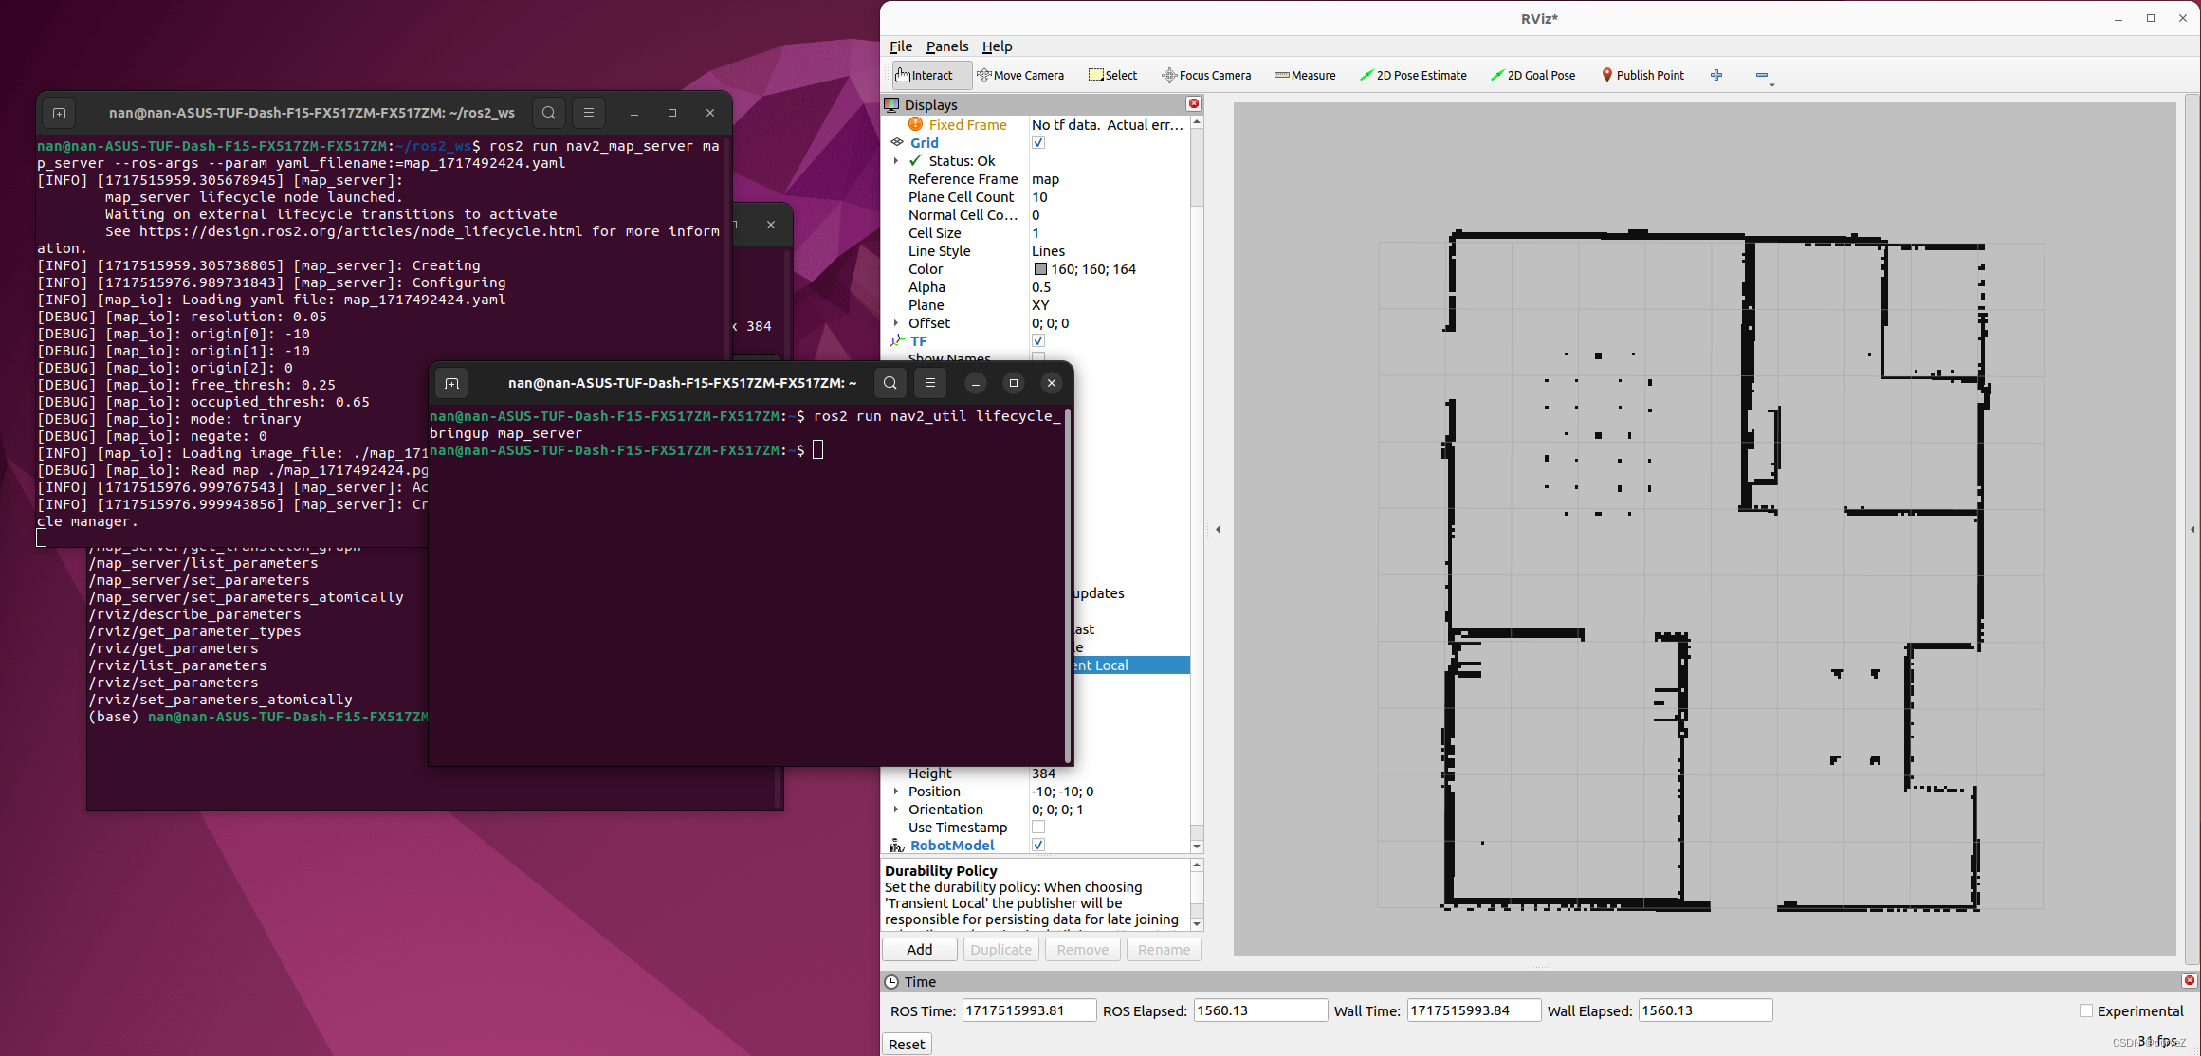Viewport: 2201px width, 1056px height.
Task: Open search in the front terminal window
Action: 890,383
